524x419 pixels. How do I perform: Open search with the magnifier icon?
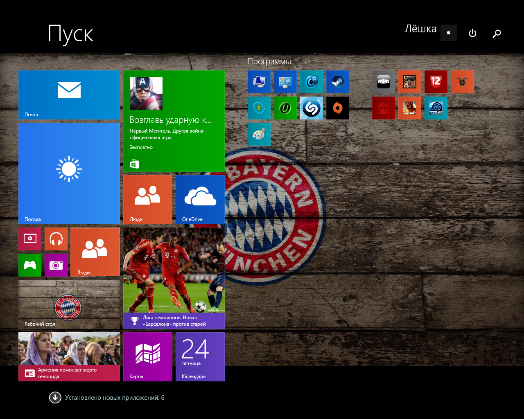[x=497, y=33]
